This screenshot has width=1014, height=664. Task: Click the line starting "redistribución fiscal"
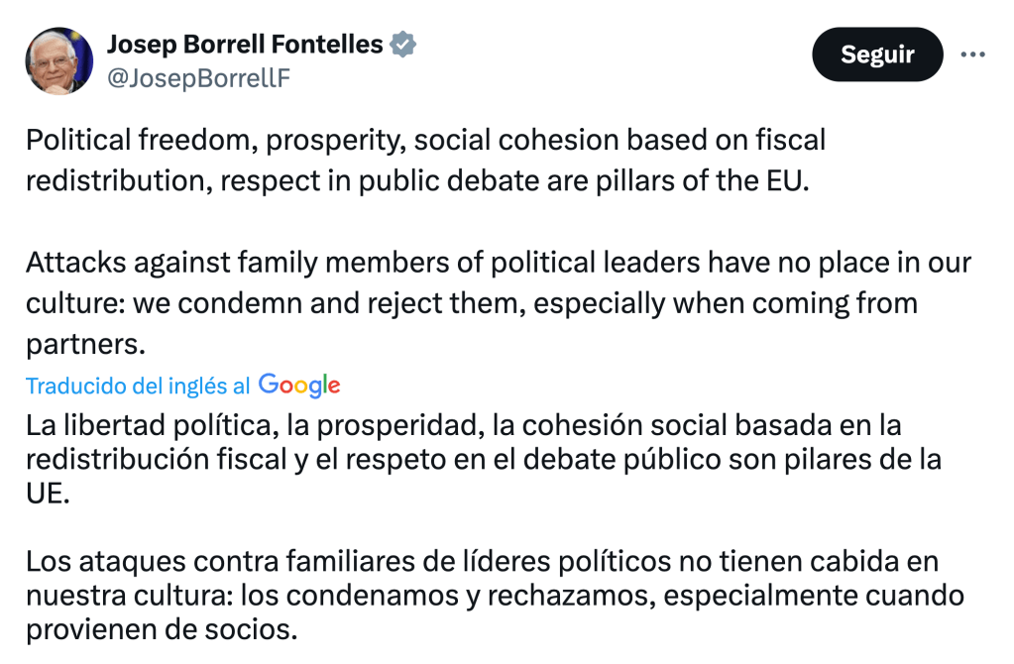pos(483,460)
